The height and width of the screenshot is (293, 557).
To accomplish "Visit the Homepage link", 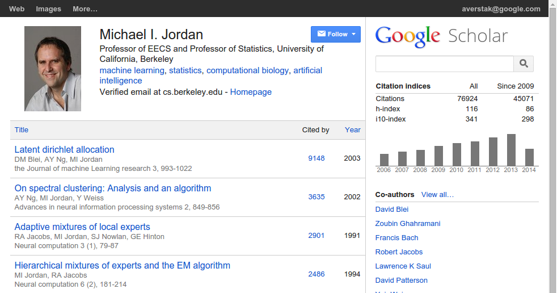I will [x=251, y=92].
